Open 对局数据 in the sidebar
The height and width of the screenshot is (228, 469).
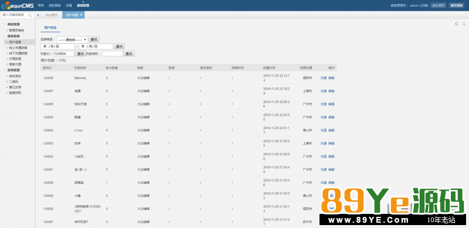15,59
